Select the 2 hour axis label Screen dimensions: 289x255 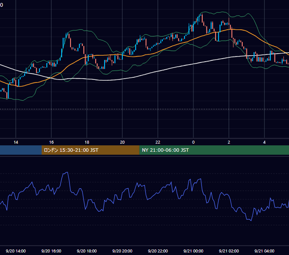pos(229,142)
